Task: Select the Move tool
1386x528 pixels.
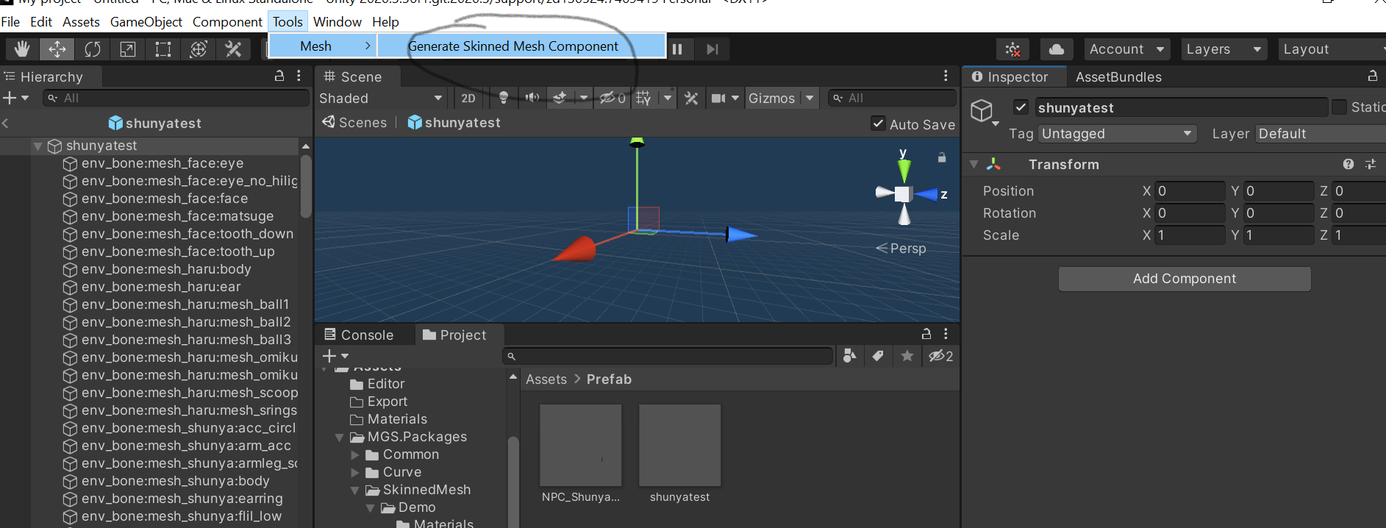Action: [x=57, y=49]
